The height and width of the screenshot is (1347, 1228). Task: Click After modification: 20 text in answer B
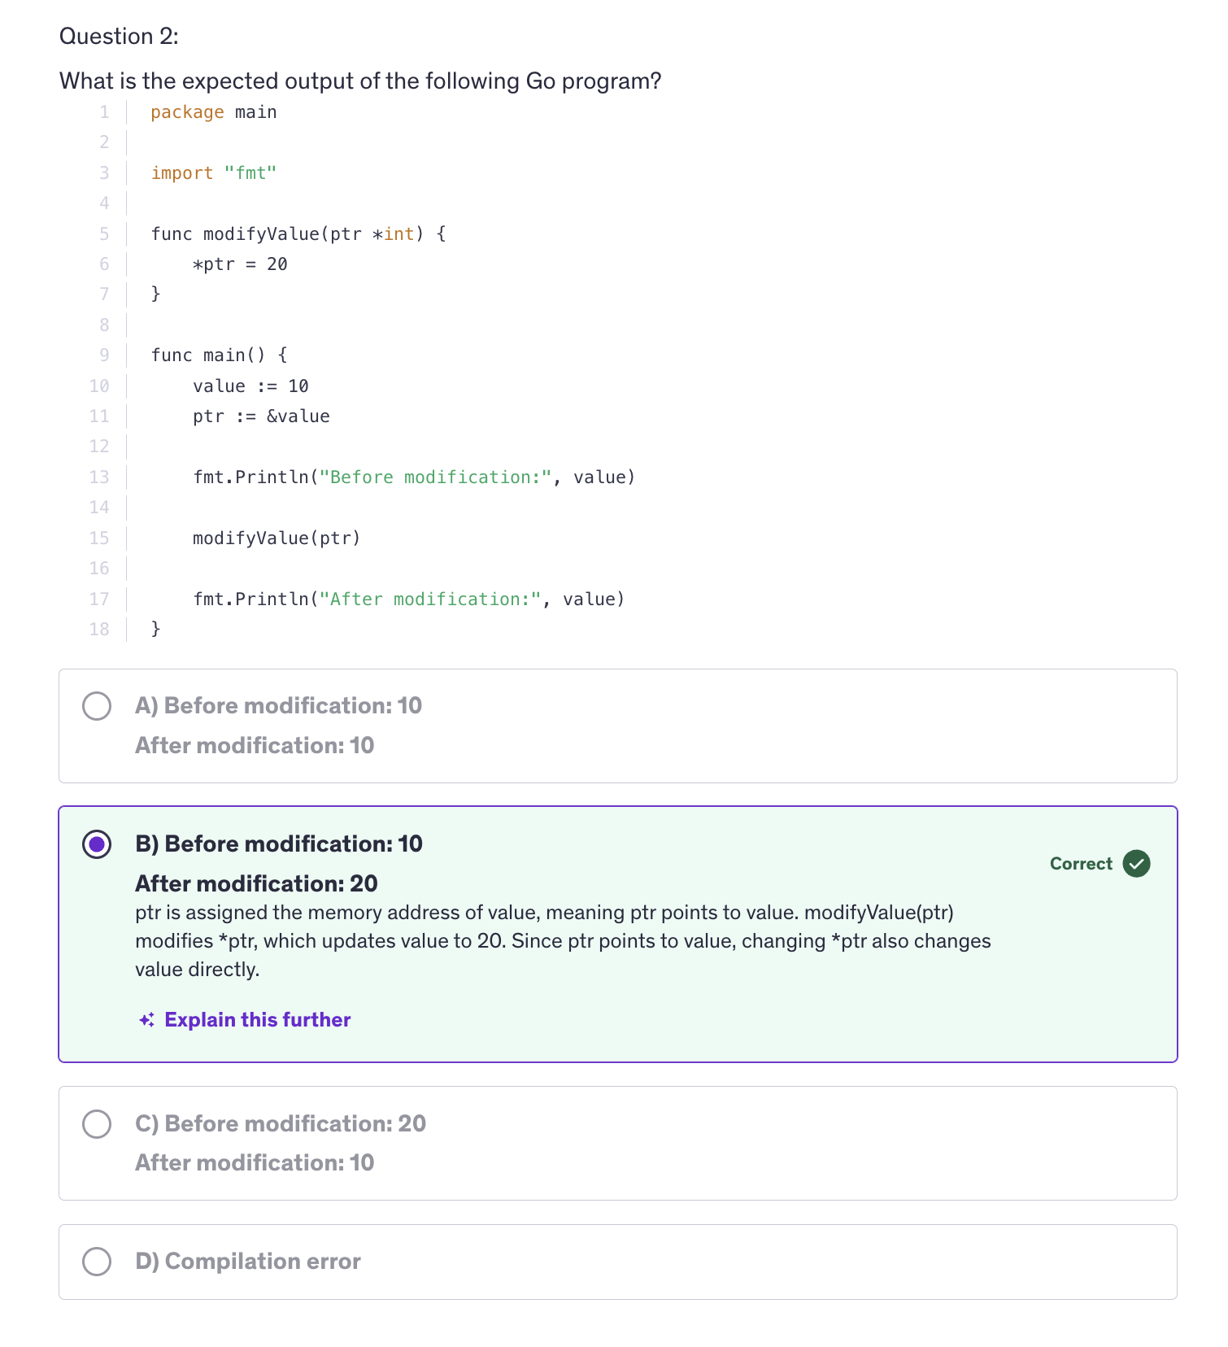pos(255,884)
